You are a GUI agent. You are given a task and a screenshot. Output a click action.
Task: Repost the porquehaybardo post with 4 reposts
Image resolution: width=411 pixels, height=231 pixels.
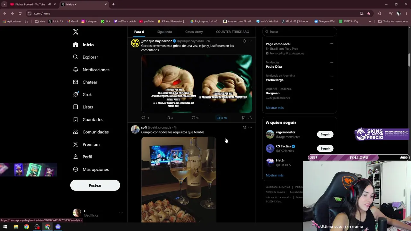pos(170,118)
